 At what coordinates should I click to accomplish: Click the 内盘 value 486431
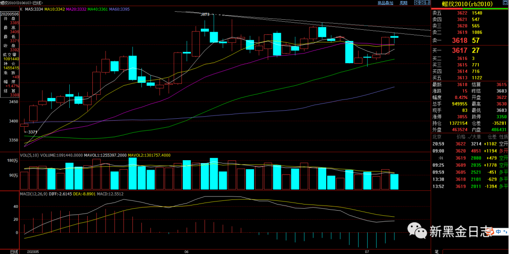pos(499,130)
